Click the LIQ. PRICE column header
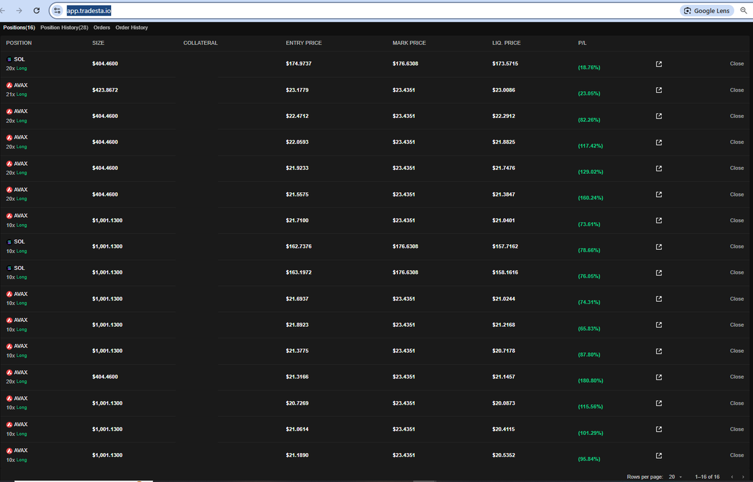753x482 pixels. point(506,43)
